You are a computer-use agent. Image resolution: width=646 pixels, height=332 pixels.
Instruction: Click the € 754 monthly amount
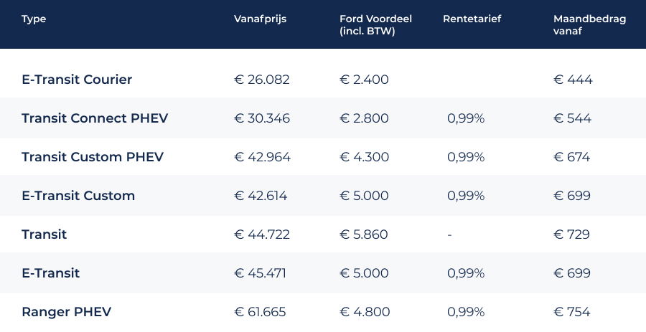point(572,312)
